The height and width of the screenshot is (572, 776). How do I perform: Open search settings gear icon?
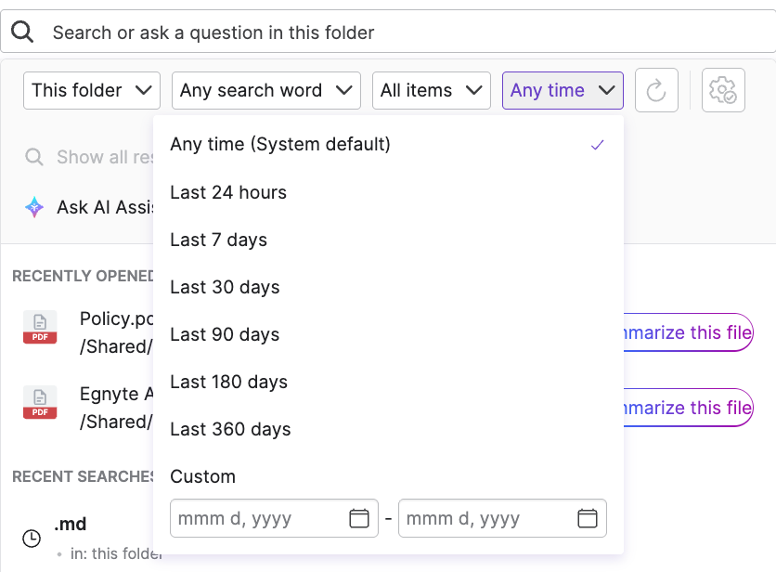[723, 90]
